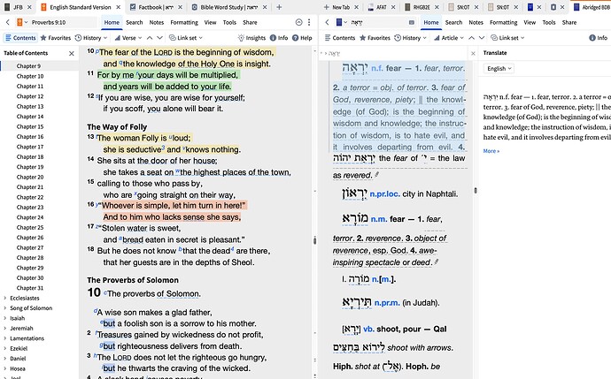Switch to the Factbook tab
Image resolution: width=611 pixels, height=379 pixels.
click(x=152, y=7)
